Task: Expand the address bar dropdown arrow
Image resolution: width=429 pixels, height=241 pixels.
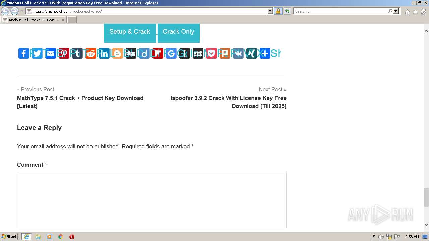Action: pyautogui.click(x=270, y=11)
